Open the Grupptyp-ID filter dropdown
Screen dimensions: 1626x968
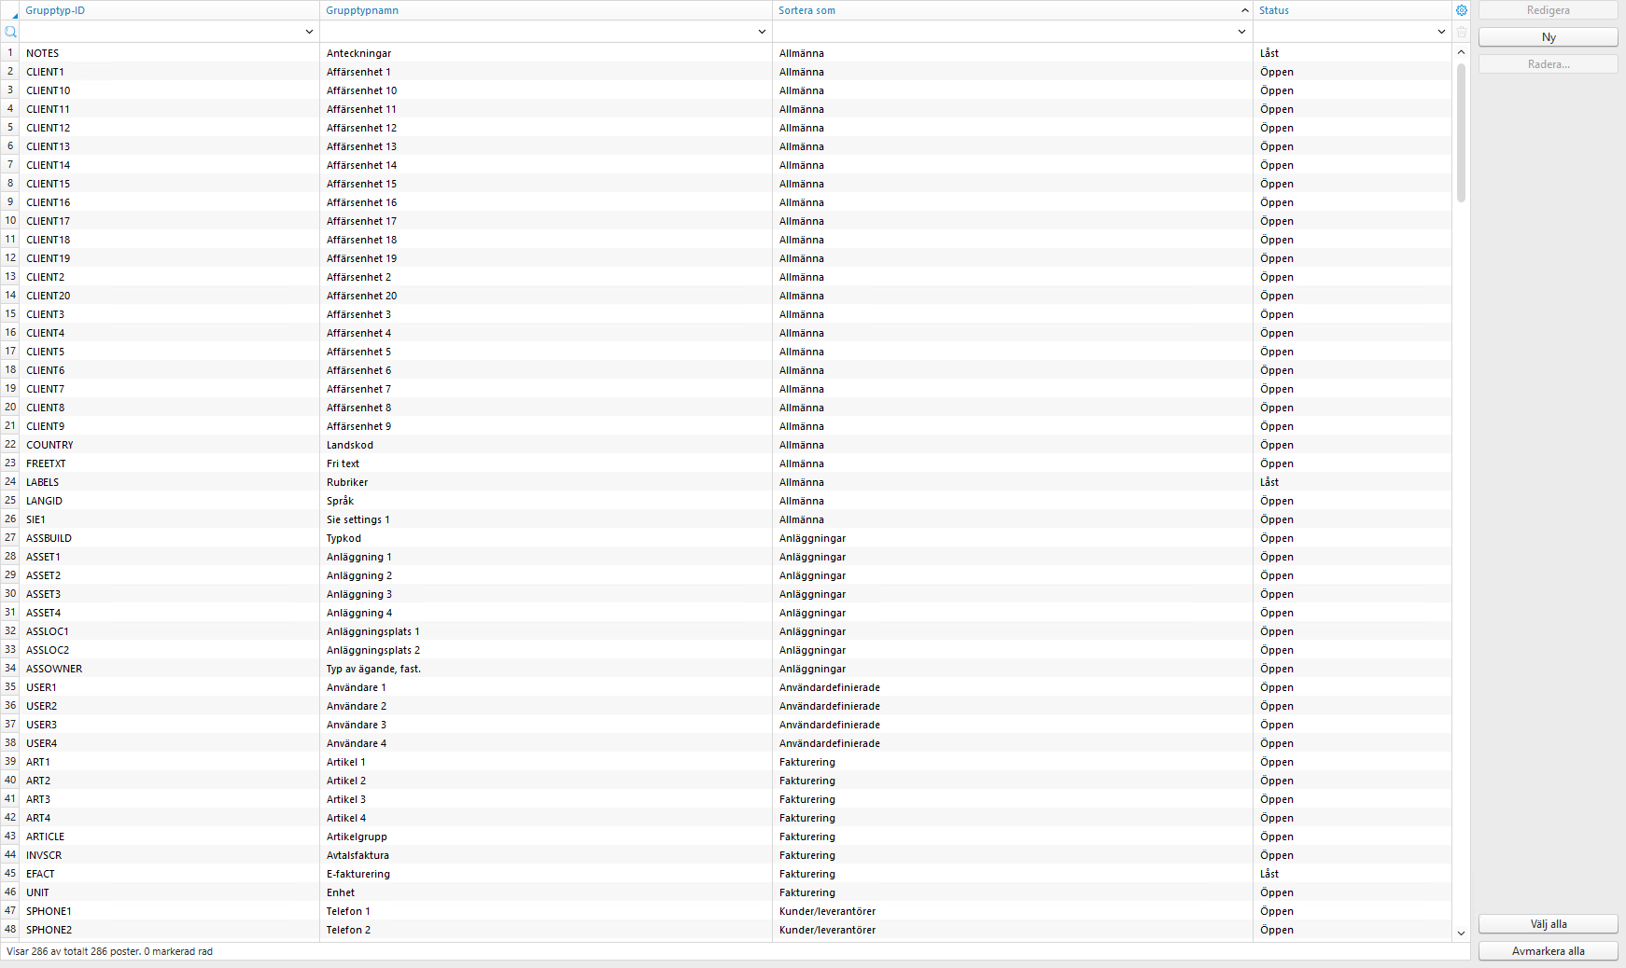coord(309,32)
